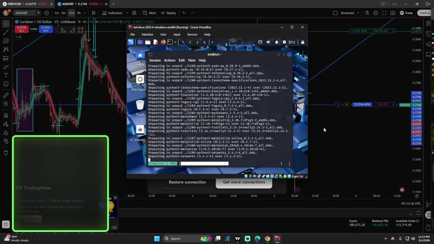Open file manager from the Kali panel
This screenshot has width=434, height=244.
tap(148, 42)
